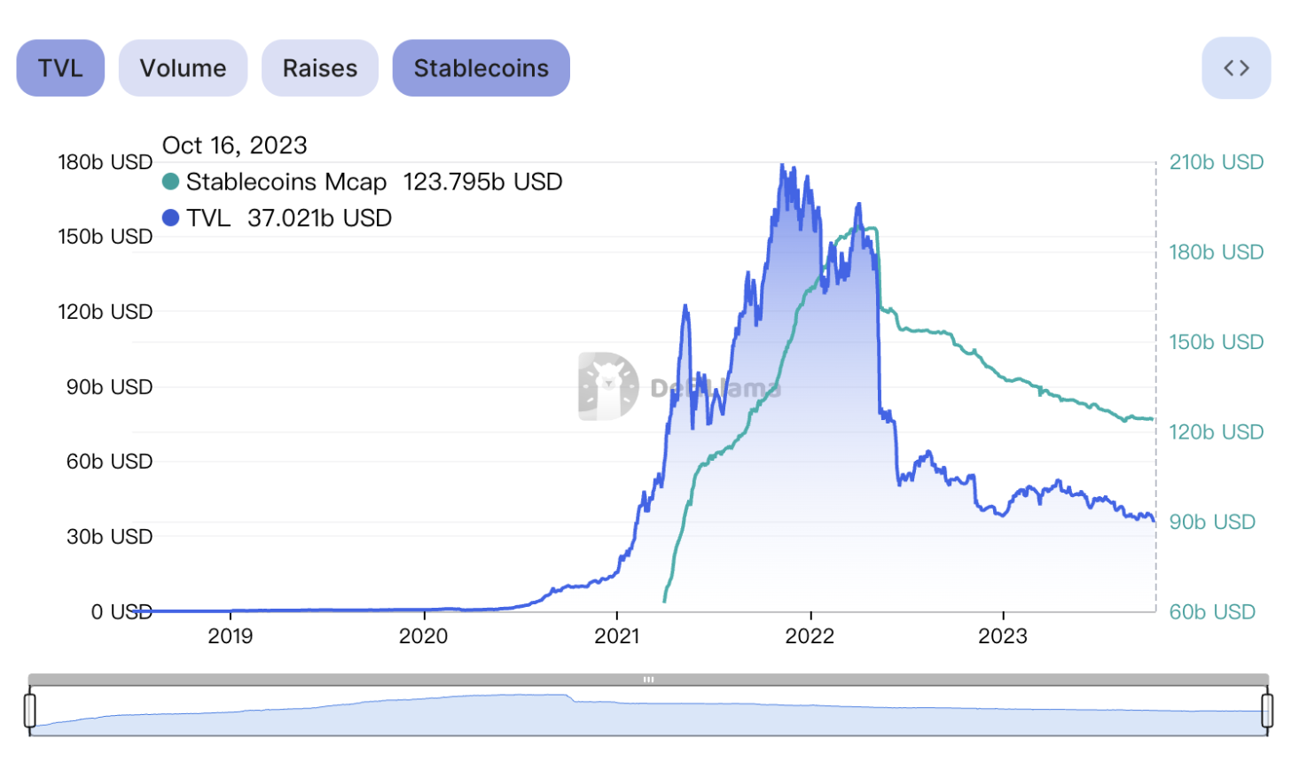Disable the Stablecoins chart option

481,68
